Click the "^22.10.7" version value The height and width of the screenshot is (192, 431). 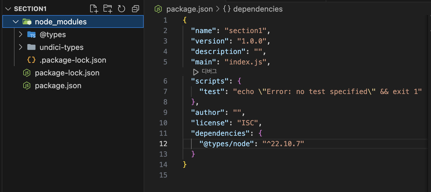click(x=284, y=144)
